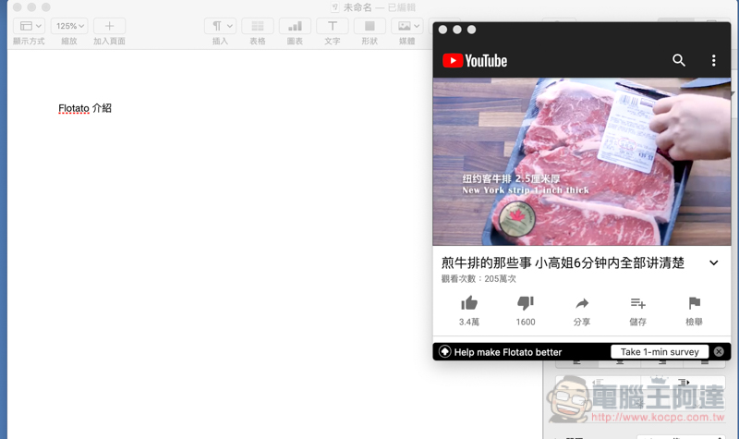Expand the video description chevron
This screenshot has width=739, height=439.
click(713, 262)
